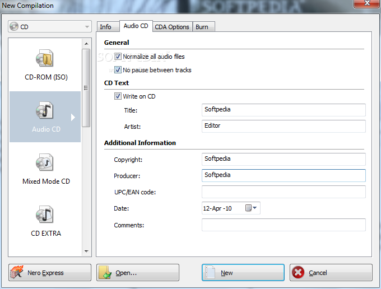Toggle Normalize all audio files checkbox
The image size is (381, 289).
[118, 57]
